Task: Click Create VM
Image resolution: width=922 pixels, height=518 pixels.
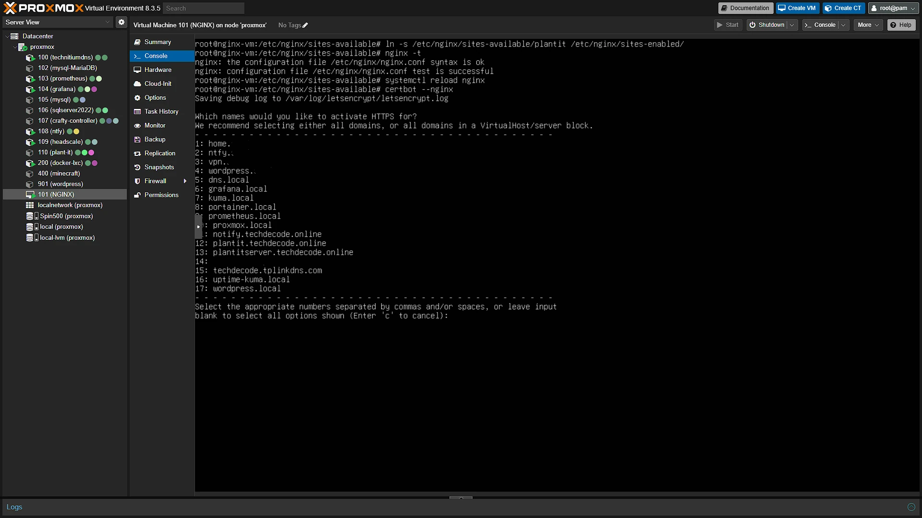Action: [x=797, y=8]
